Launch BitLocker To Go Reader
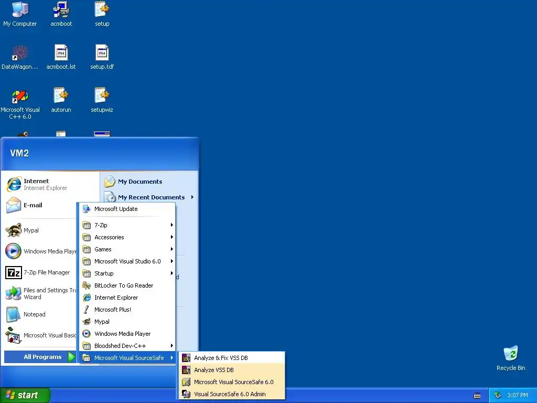Image resolution: width=537 pixels, height=403 pixels. pos(127,285)
